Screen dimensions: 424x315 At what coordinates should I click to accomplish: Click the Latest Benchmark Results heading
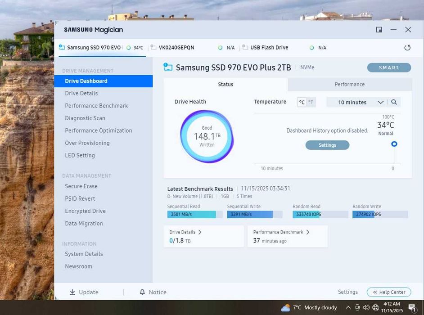(x=200, y=189)
